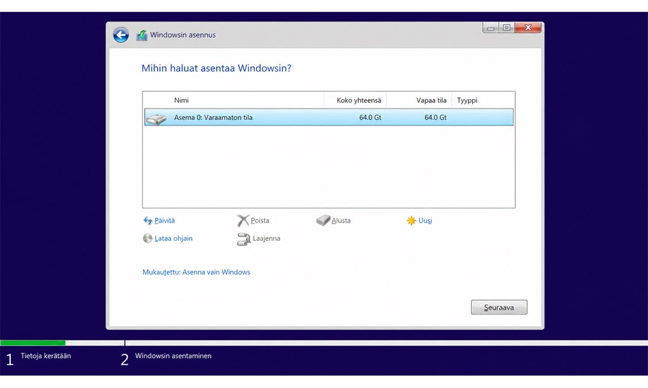Click the green setup progress bar
Screen dimensions: 648x388
click(32, 343)
